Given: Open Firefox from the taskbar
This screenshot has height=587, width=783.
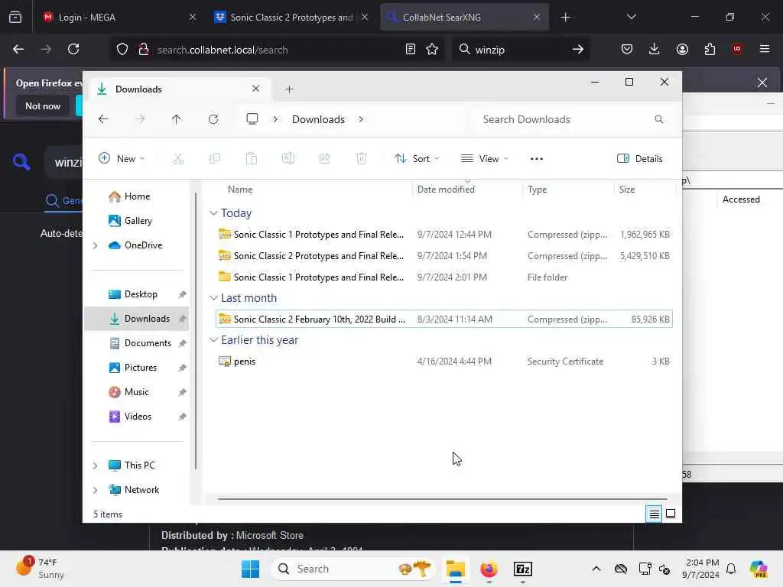Looking at the screenshot, I should pyautogui.click(x=489, y=569).
